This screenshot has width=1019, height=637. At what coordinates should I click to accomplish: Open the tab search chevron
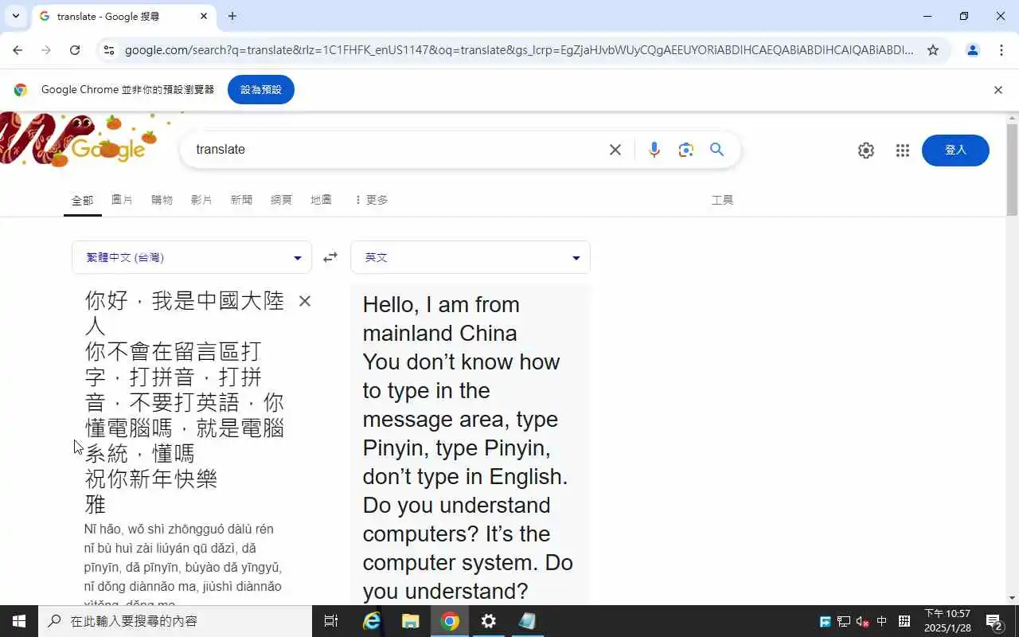pyautogui.click(x=15, y=16)
